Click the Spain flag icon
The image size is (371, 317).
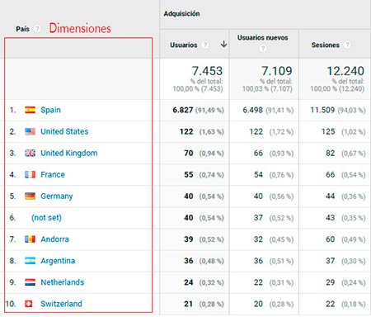point(30,110)
